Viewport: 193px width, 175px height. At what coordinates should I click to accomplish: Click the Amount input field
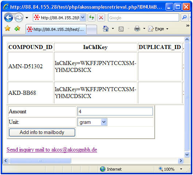click(x=115, y=111)
